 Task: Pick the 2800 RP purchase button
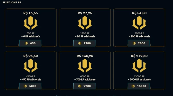[x=139, y=43]
